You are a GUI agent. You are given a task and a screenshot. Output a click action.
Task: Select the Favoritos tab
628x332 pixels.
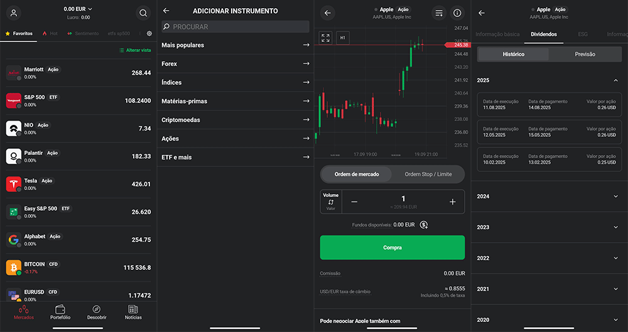coord(19,34)
